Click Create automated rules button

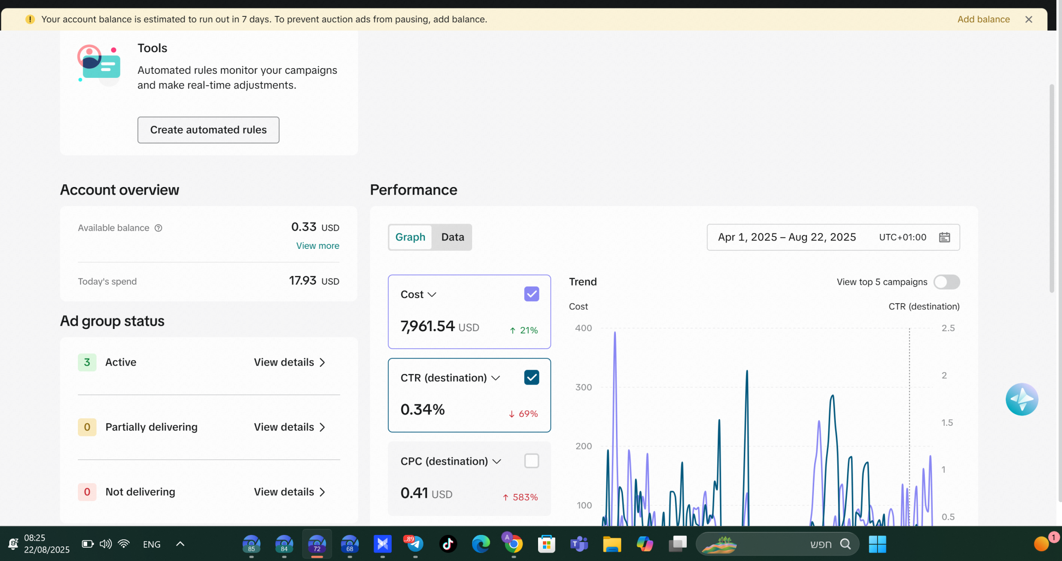pyautogui.click(x=208, y=130)
